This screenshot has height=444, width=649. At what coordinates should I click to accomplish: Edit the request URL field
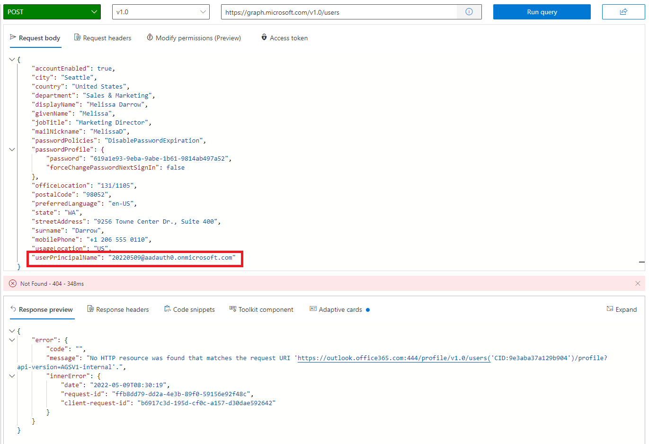click(x=339, y=12)
